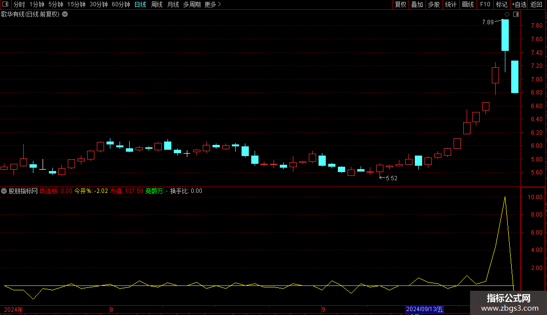Click the 2024年 label on time axis
Viewport: 547px width, 315px height.
14,309
